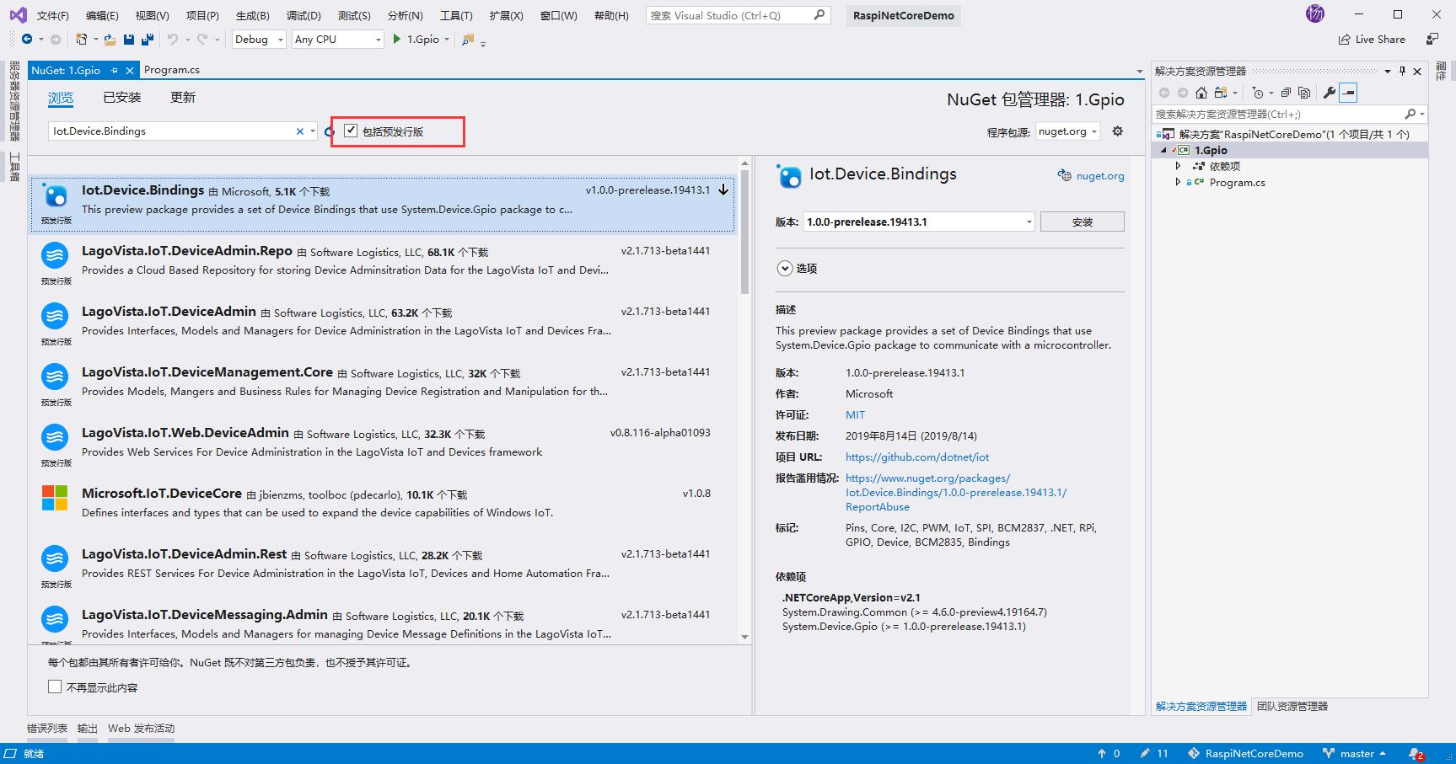1456x764 pixels.
Task: Click Collapse All icon in Solution Explorer
Action: [1286, 93]
